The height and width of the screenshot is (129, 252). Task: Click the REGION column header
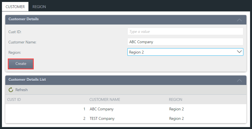(175, 99)
